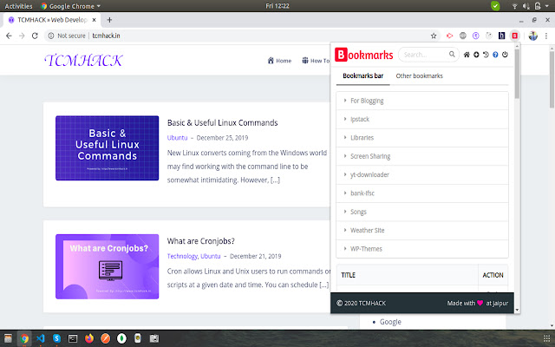Screen dimensions: 555x347
Task: Click the purple rupee extension icon
Action: 476,36
